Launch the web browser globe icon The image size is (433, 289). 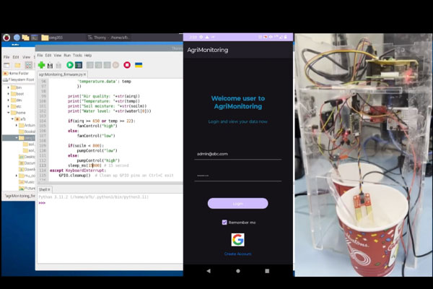coord(17,38)
